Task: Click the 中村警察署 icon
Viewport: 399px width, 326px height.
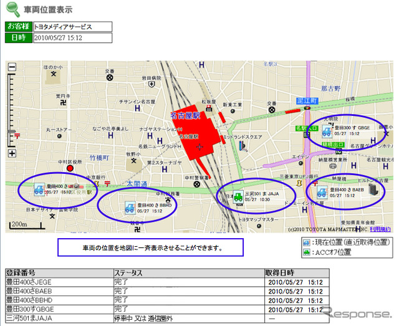Action: 197,184
